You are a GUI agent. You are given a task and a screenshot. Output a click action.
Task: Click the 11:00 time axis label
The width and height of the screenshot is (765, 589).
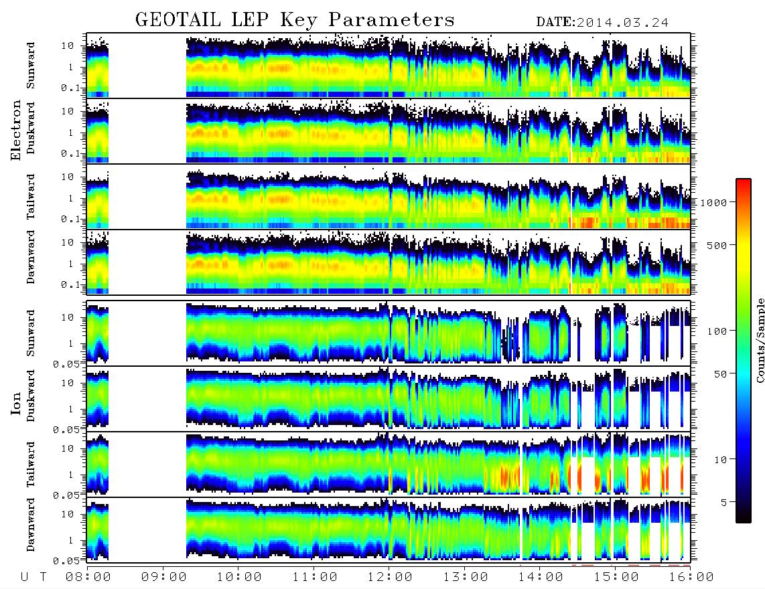point(315,577)
